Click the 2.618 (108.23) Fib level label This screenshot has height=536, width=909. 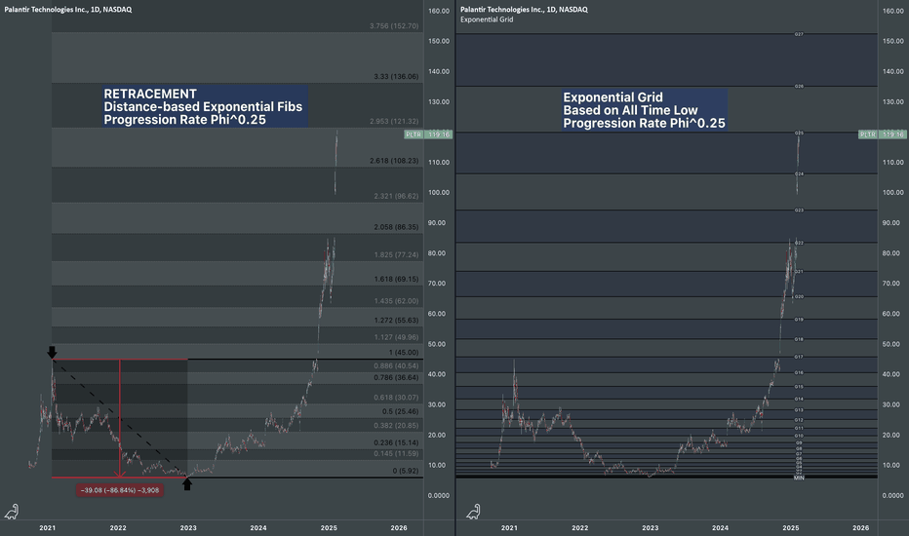coord(394,161)
